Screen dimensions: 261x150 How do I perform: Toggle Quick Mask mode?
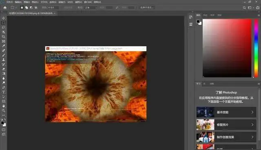click(x=4, y=130)
